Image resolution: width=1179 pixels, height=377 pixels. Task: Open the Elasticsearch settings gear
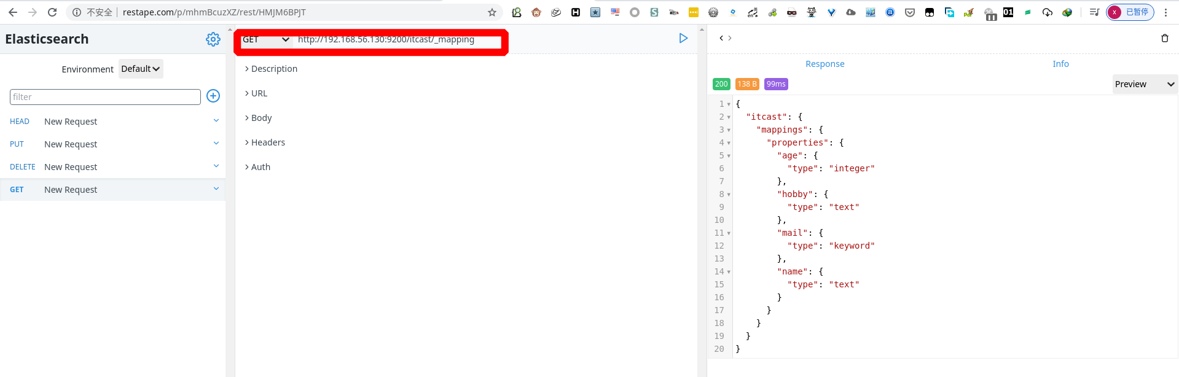coord(213,39)
